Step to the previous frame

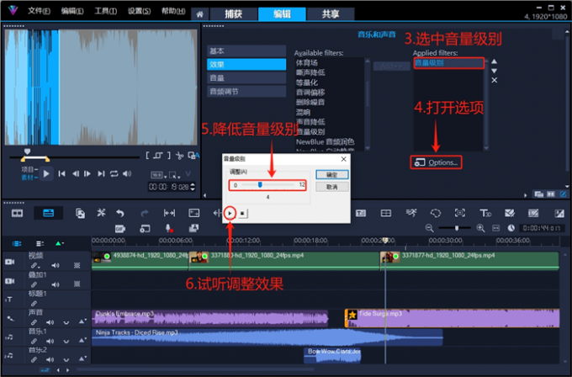(76, 173)
